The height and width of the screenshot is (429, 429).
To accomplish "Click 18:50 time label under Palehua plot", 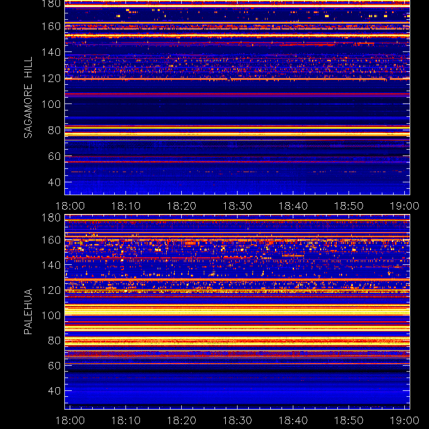I will pyautogui.click(x=349, y=420).
